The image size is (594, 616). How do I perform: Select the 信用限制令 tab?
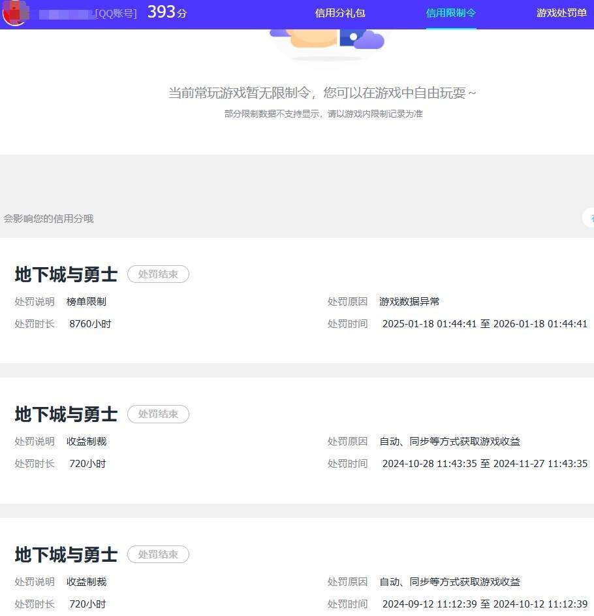coord(450,13)
